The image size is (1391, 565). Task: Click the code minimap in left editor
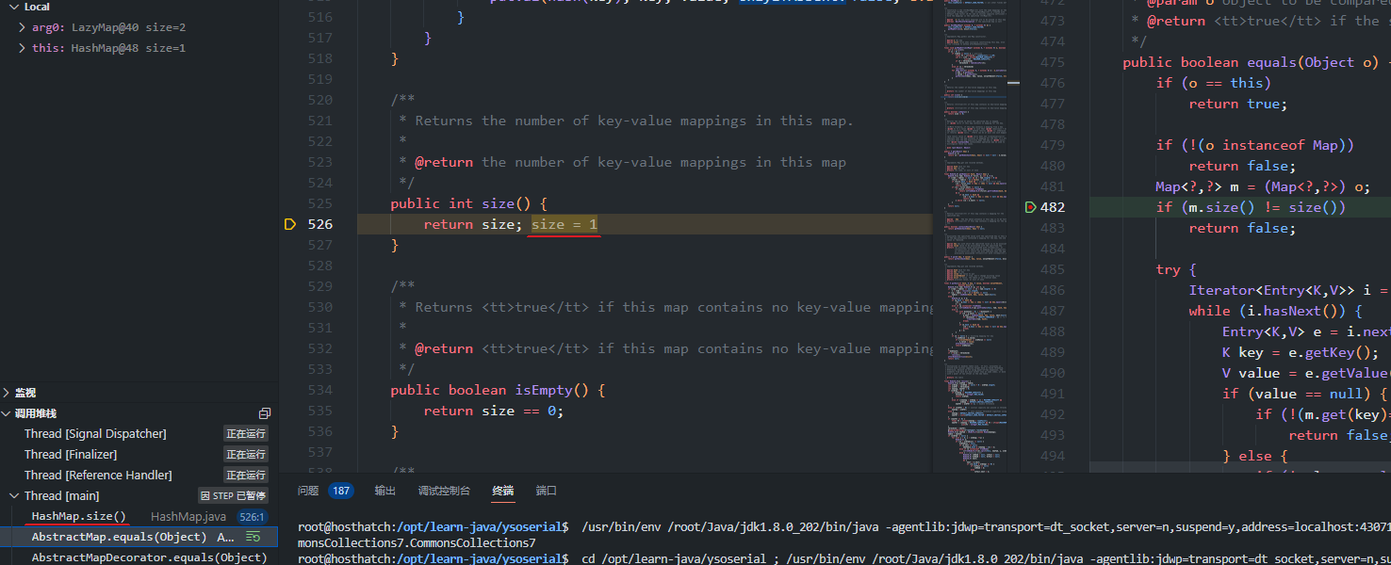pyautogui.click(x=977, y=235)
